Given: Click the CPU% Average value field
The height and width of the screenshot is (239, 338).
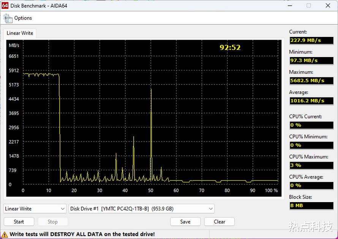Looking at the screenshot, I should [x=311, y=185].
